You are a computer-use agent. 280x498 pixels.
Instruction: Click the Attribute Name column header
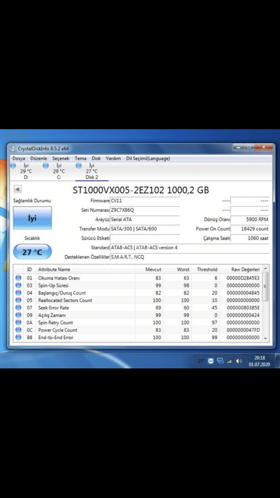[x=86, y=269]
